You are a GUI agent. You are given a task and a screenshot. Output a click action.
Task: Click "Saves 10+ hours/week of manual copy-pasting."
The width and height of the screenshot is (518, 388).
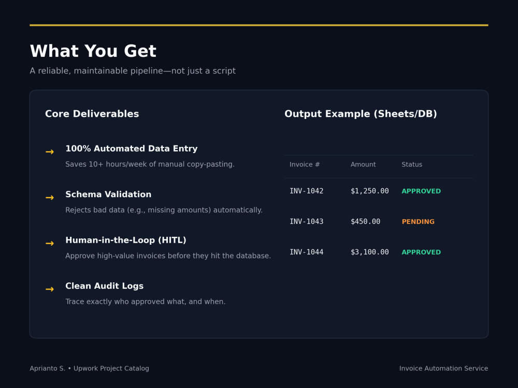click(150, 165)
